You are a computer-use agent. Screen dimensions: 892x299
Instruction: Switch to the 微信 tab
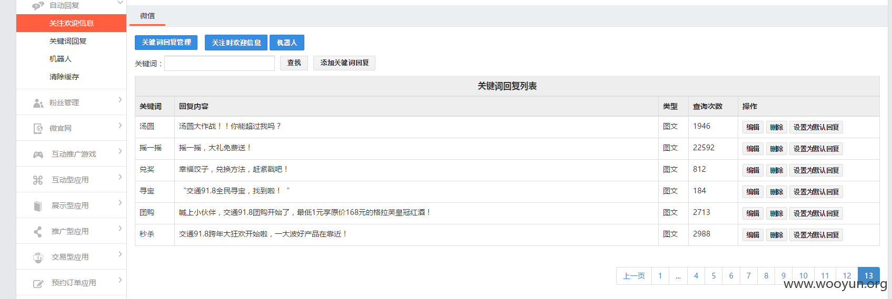(147, 16)
